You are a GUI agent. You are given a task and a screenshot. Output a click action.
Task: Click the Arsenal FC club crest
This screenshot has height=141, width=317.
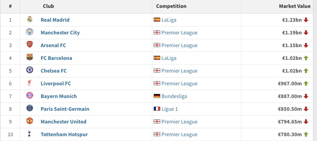(29, 45)
